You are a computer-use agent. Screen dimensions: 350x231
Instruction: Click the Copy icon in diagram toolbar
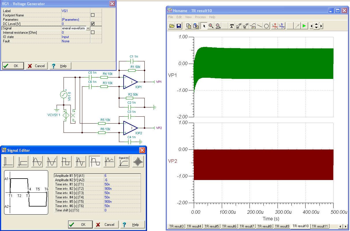[x=189, y=26]
